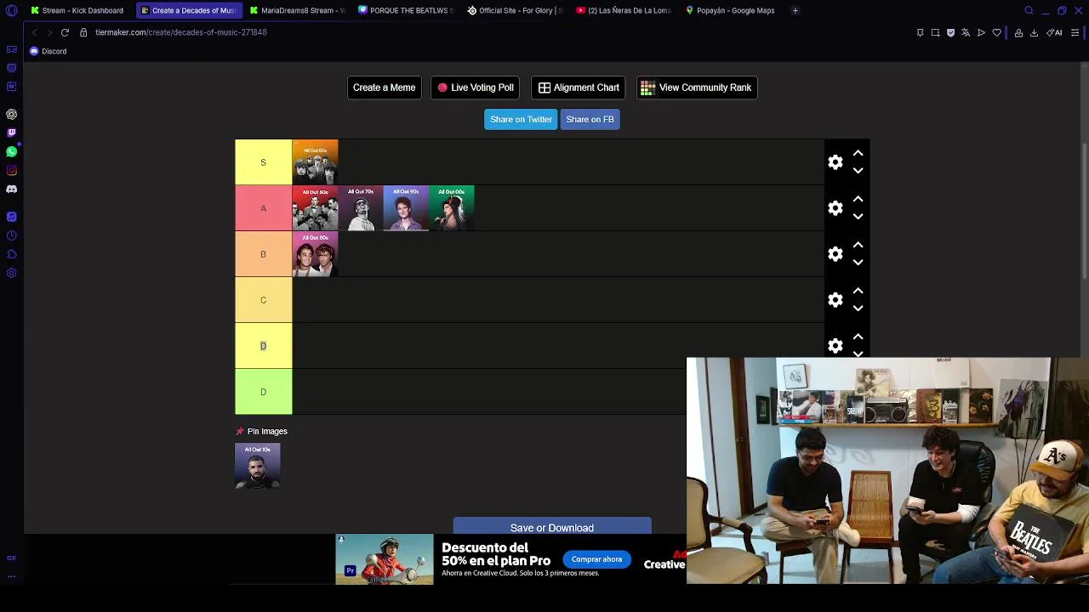Click the Create a Meme button
The height and width of the screenshot is (612, 1089).
tap(384, 88)
